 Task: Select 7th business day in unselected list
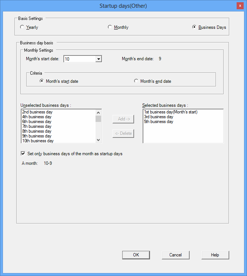click(36, 126)
